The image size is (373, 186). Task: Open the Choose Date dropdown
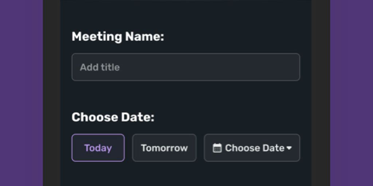point(252,148)
